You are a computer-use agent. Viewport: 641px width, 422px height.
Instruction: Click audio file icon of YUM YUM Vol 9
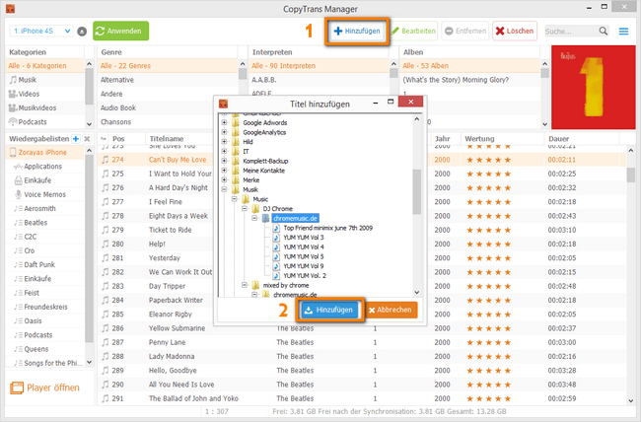(x=276, y=266)
